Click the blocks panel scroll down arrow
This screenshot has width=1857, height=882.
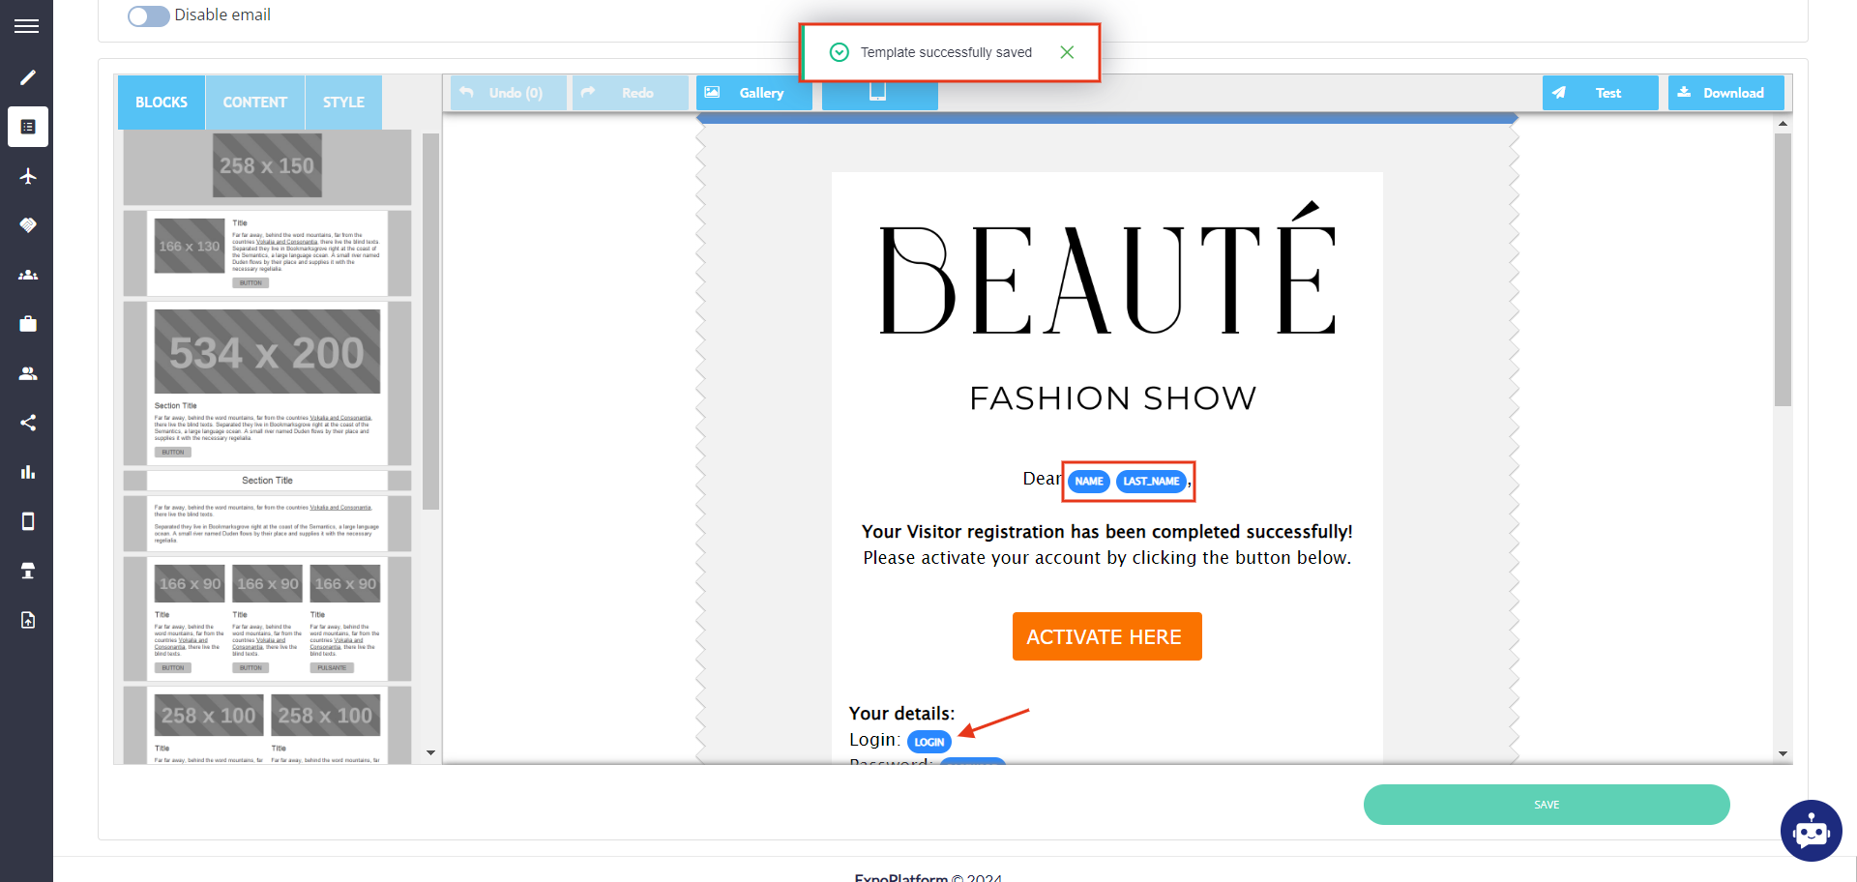[430, 752]
